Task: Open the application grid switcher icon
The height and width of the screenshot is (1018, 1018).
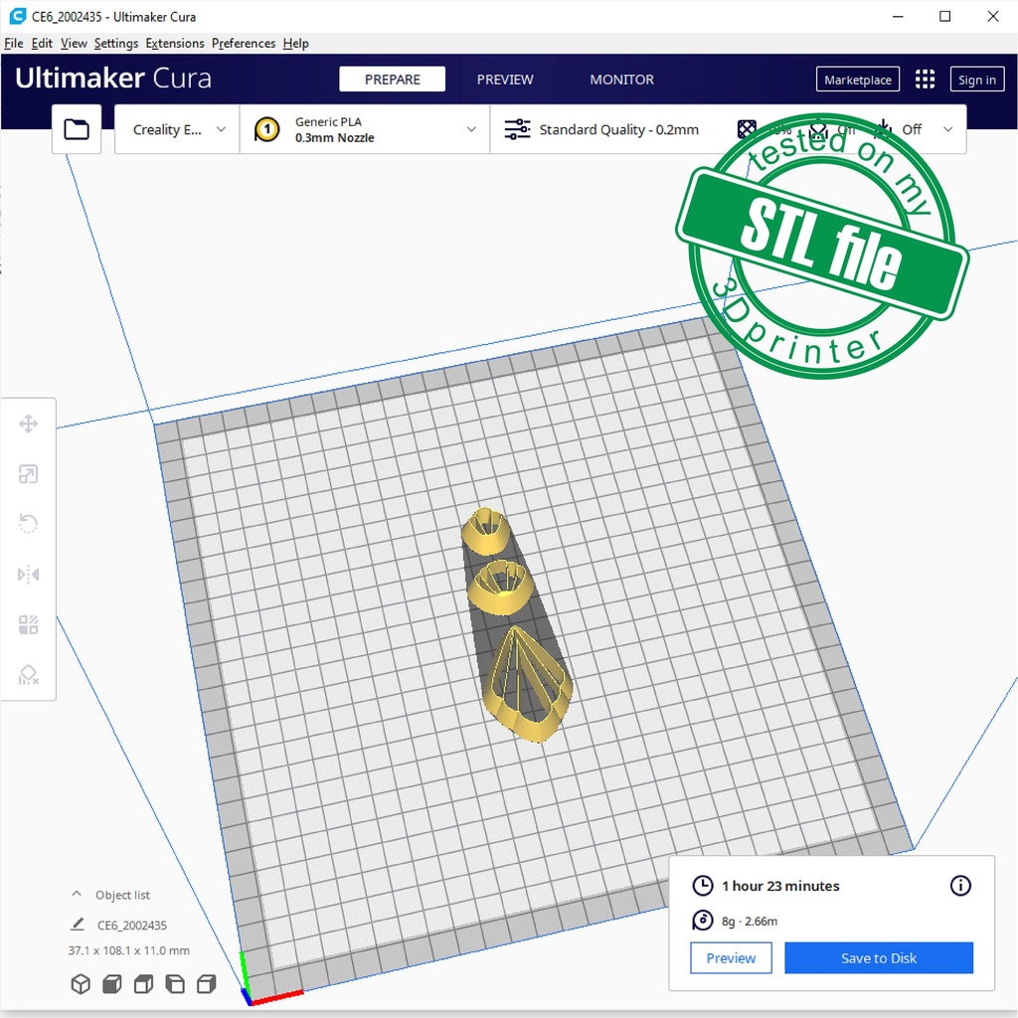Action: 925,80
